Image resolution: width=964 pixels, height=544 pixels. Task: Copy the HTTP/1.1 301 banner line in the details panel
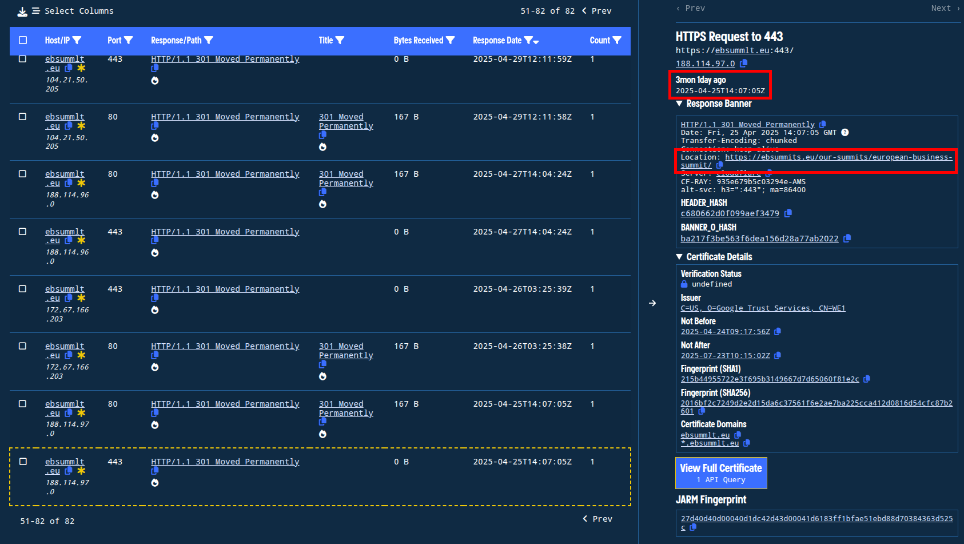pyautogui.click(x=823, y=124)
